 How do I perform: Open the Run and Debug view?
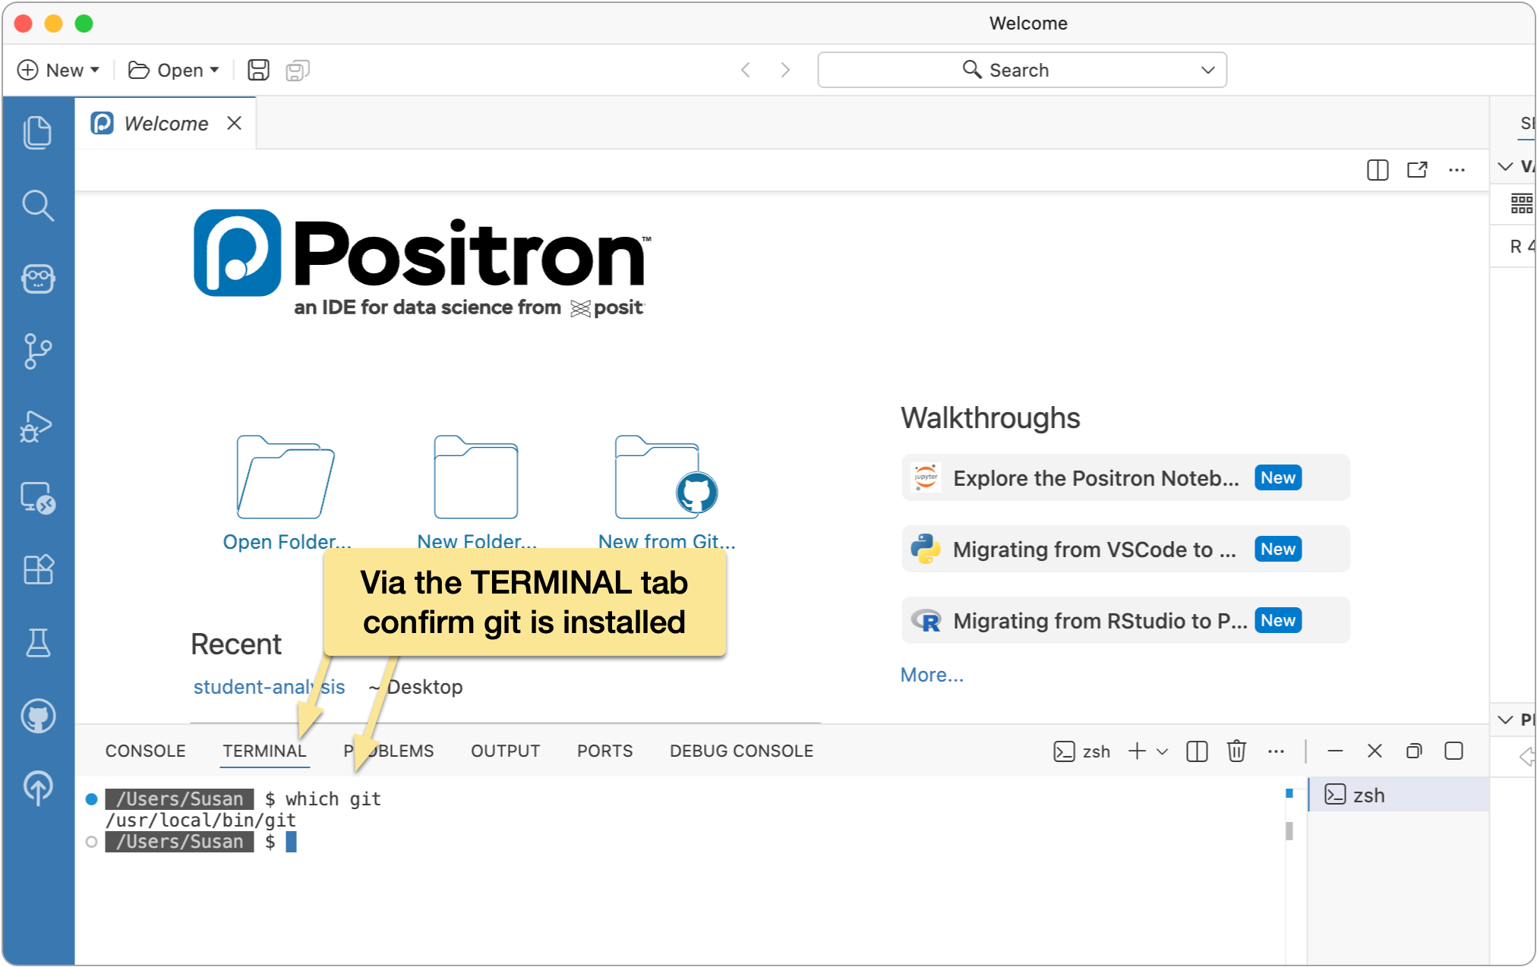(x=38, y=425)
